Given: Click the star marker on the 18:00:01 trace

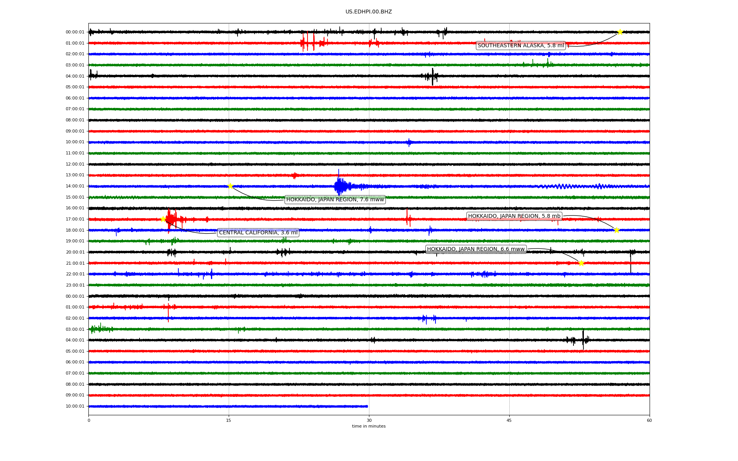Looking at the screenshot, I should click(617, 230).
